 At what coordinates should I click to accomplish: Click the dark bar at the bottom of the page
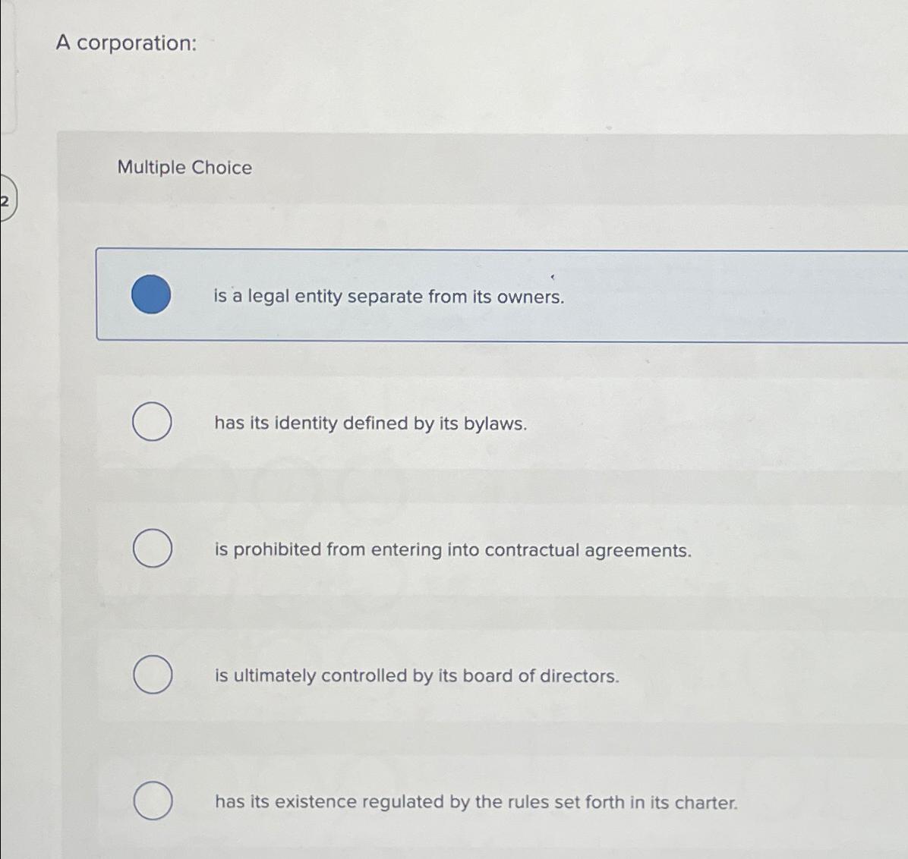click(454, 855)
